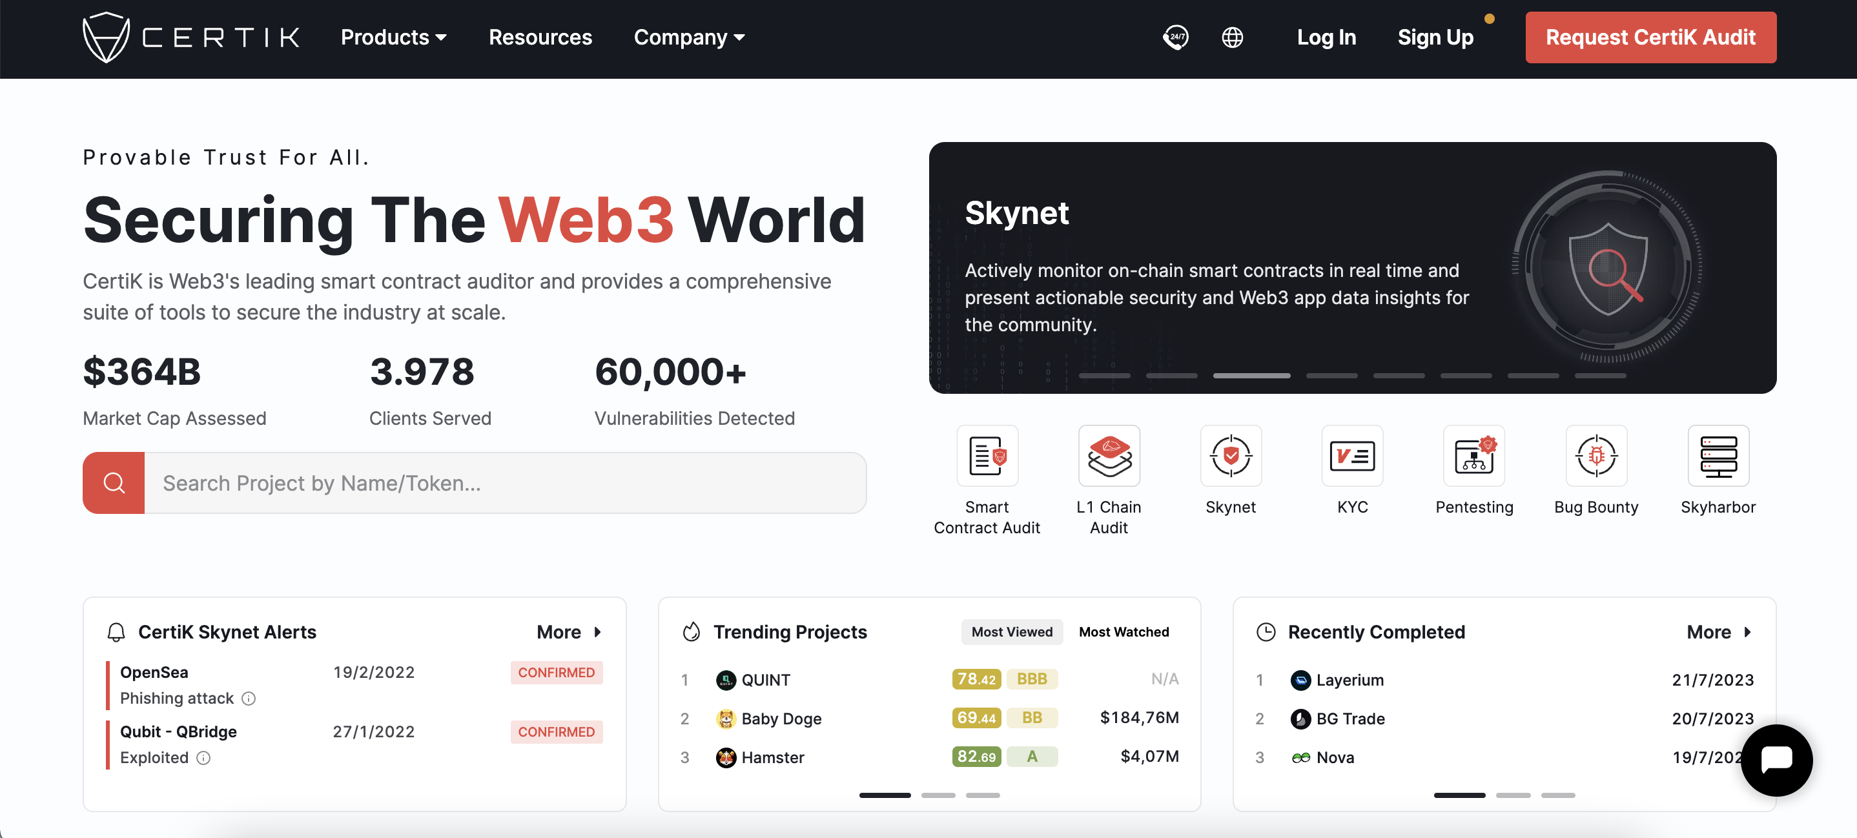This screenshot has width=1857, height=838.
Task: Click the QUINT project logo
Action: [x=725, y=680]
